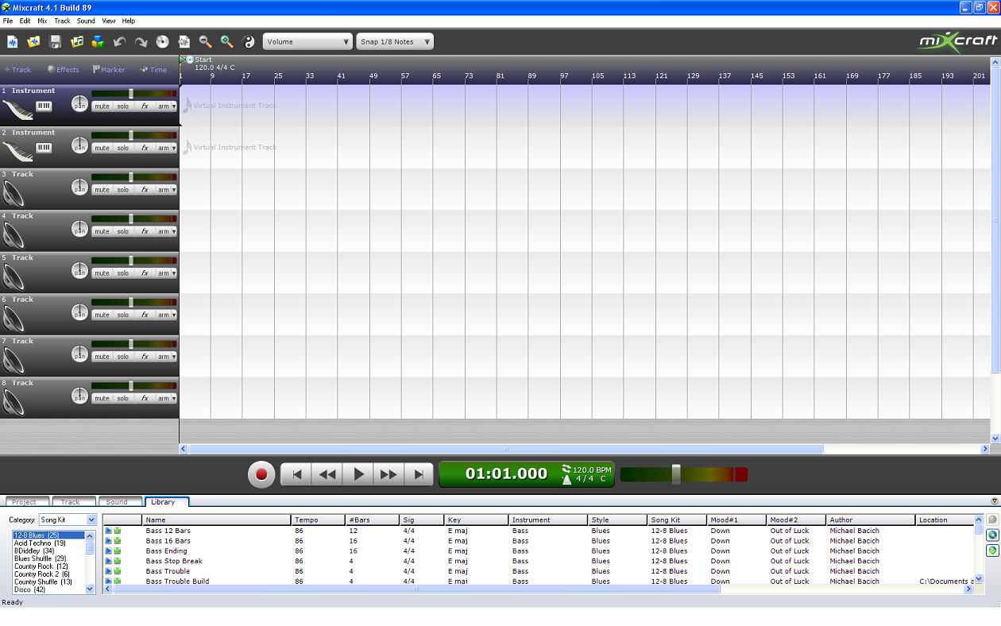Click the Mix Down audio file icon
Image resolution: width=1001 pixels, height=626 pixels.
click(x=184, y=42)
